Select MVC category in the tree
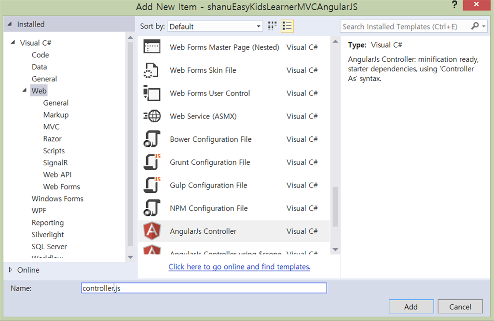The width and height of the screenshot is (494, 321). 52,127
